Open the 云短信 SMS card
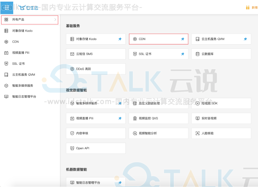 pyautogui.click(x=96, y=54)
